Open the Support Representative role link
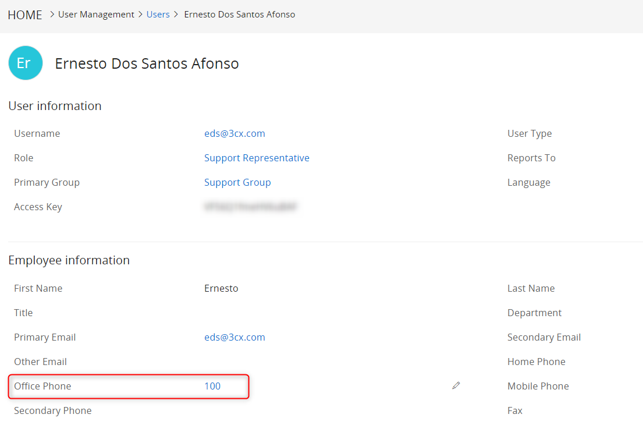The image size is (643, 432). [257, 158]
